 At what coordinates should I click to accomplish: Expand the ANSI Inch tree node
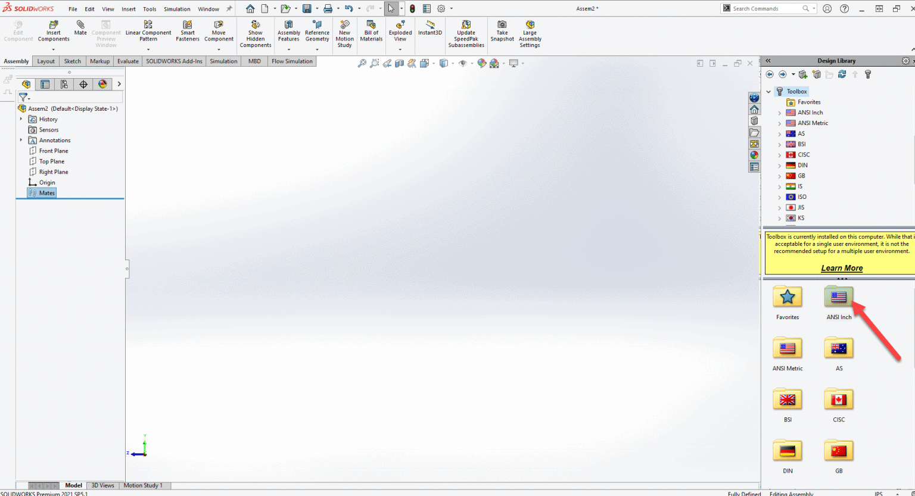779,113
